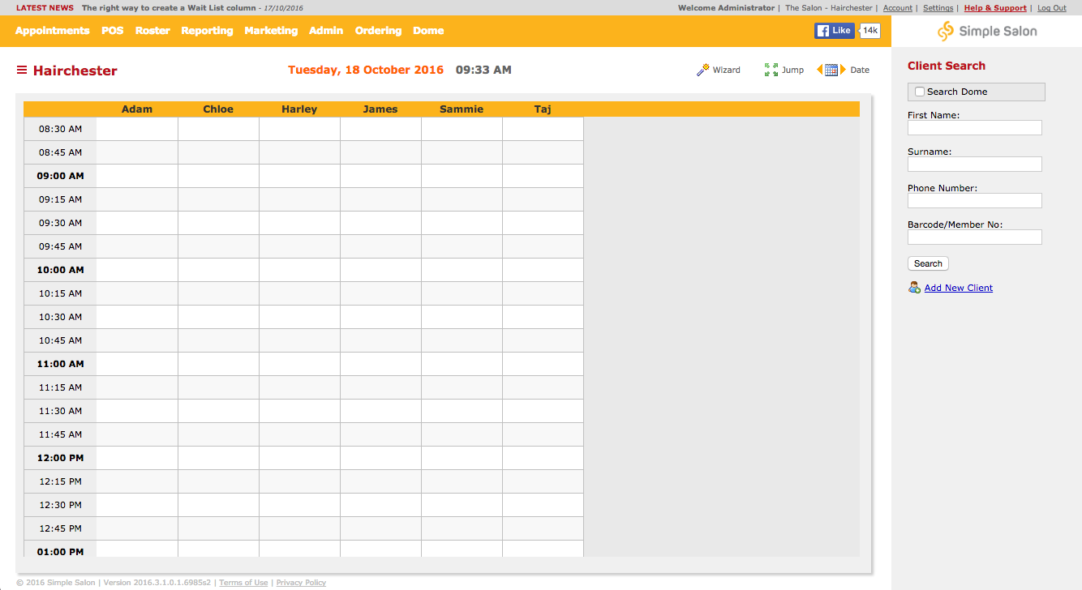Click the Adam column header
Screen dimensions: 1082x590
click(x=137, y=109)
